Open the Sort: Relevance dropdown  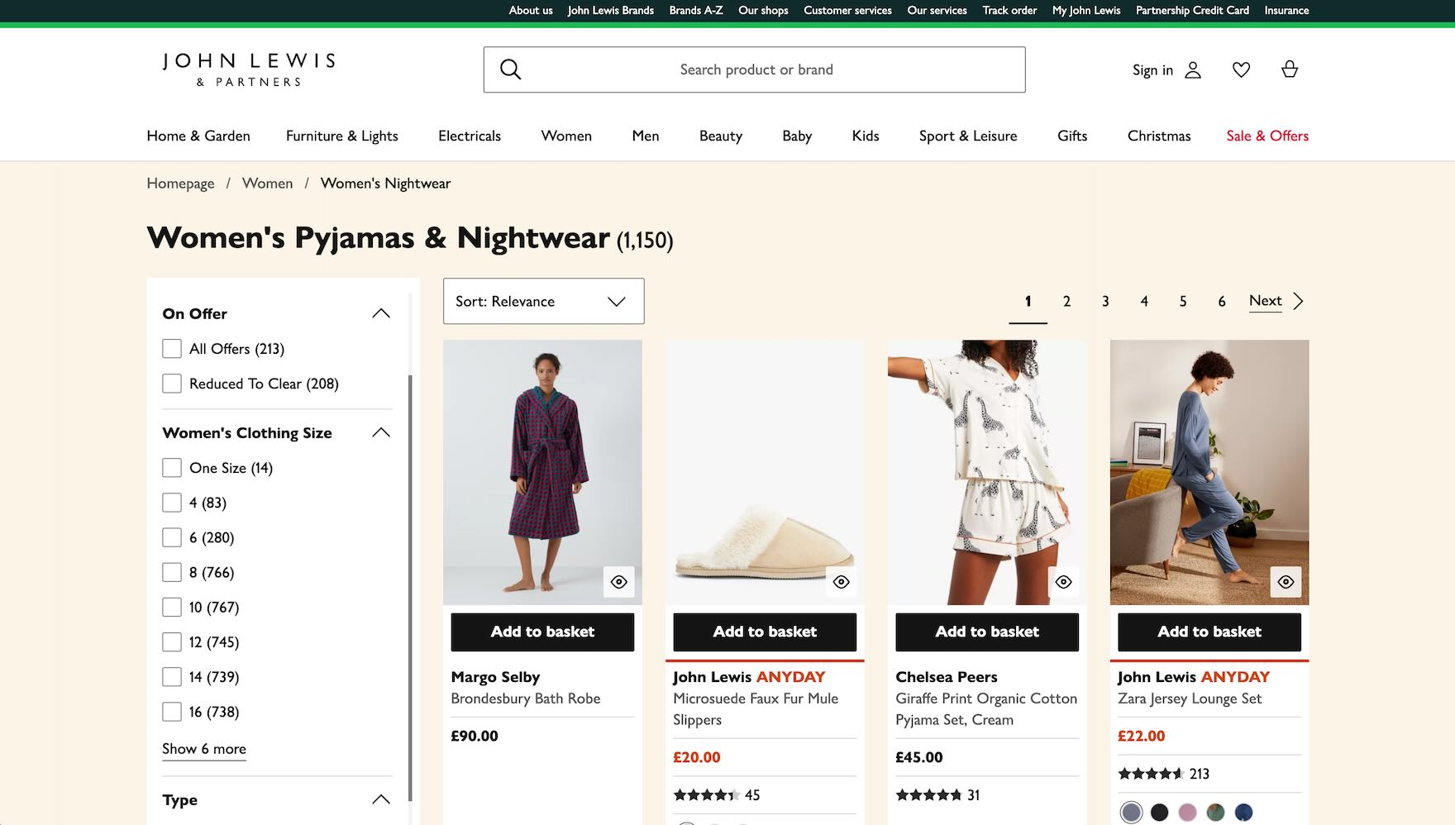click(x=543, y=301)
